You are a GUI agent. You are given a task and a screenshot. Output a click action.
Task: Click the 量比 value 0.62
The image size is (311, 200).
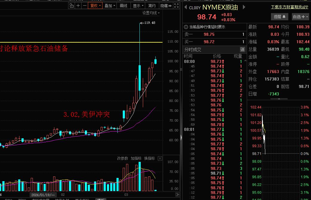(305, 57)
